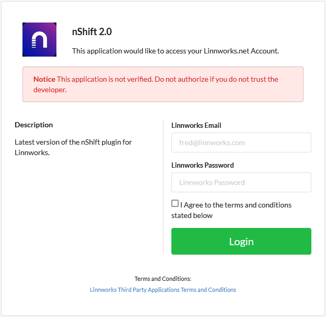Click the "Linnworks Password" field label
Screen dimensions: 326x317
pyautogui.click(x=203, y=165)
